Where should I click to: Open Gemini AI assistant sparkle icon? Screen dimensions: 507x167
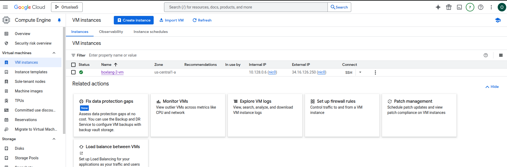tap(438, 7)
